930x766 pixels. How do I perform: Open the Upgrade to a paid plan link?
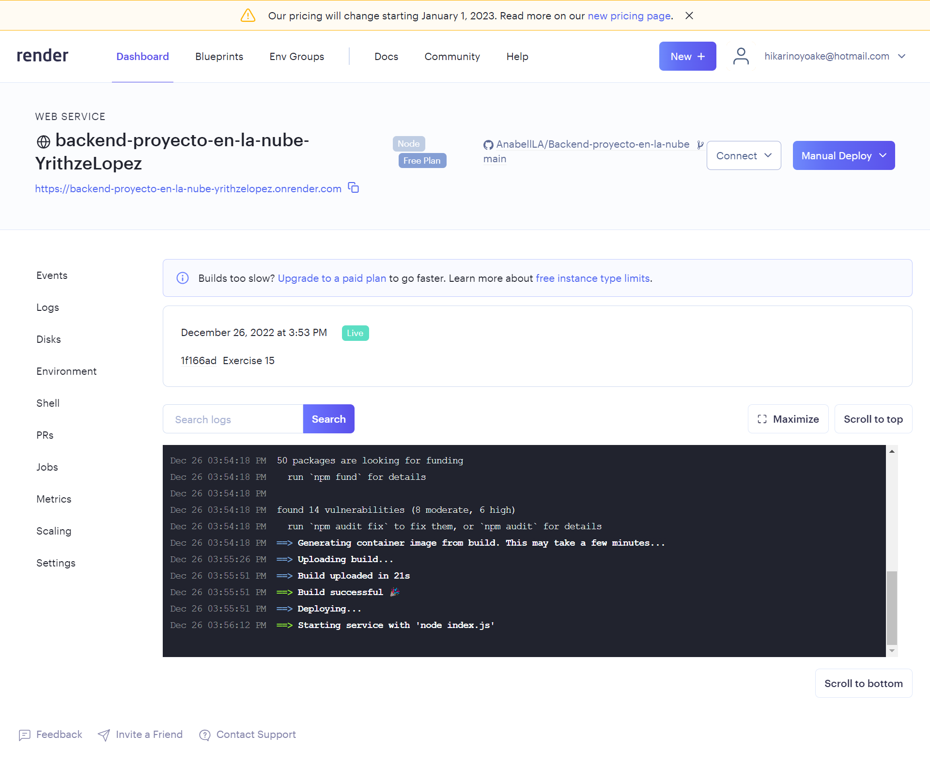(331, 278)
